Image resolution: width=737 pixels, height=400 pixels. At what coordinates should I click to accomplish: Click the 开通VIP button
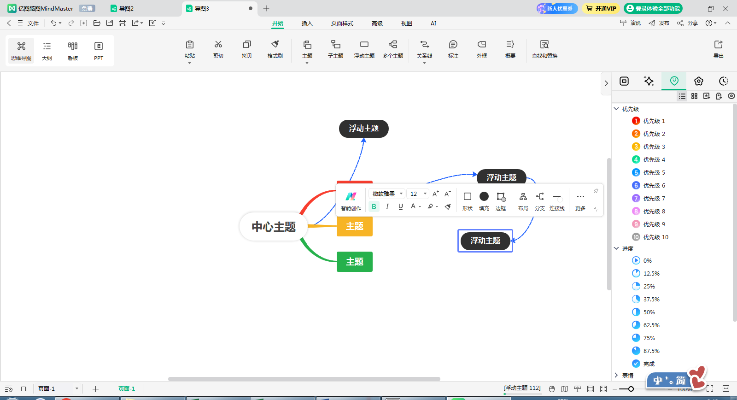coord(601,8)
